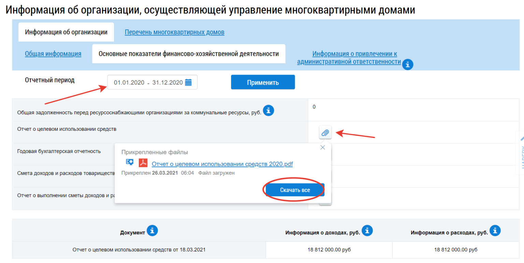Click the red PDF file icon in the popup
The image size is (524, 263).
[143, 163]
